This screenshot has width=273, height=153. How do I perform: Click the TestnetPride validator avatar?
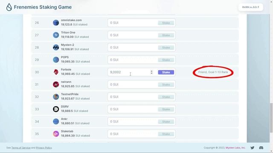coord(56,97)
